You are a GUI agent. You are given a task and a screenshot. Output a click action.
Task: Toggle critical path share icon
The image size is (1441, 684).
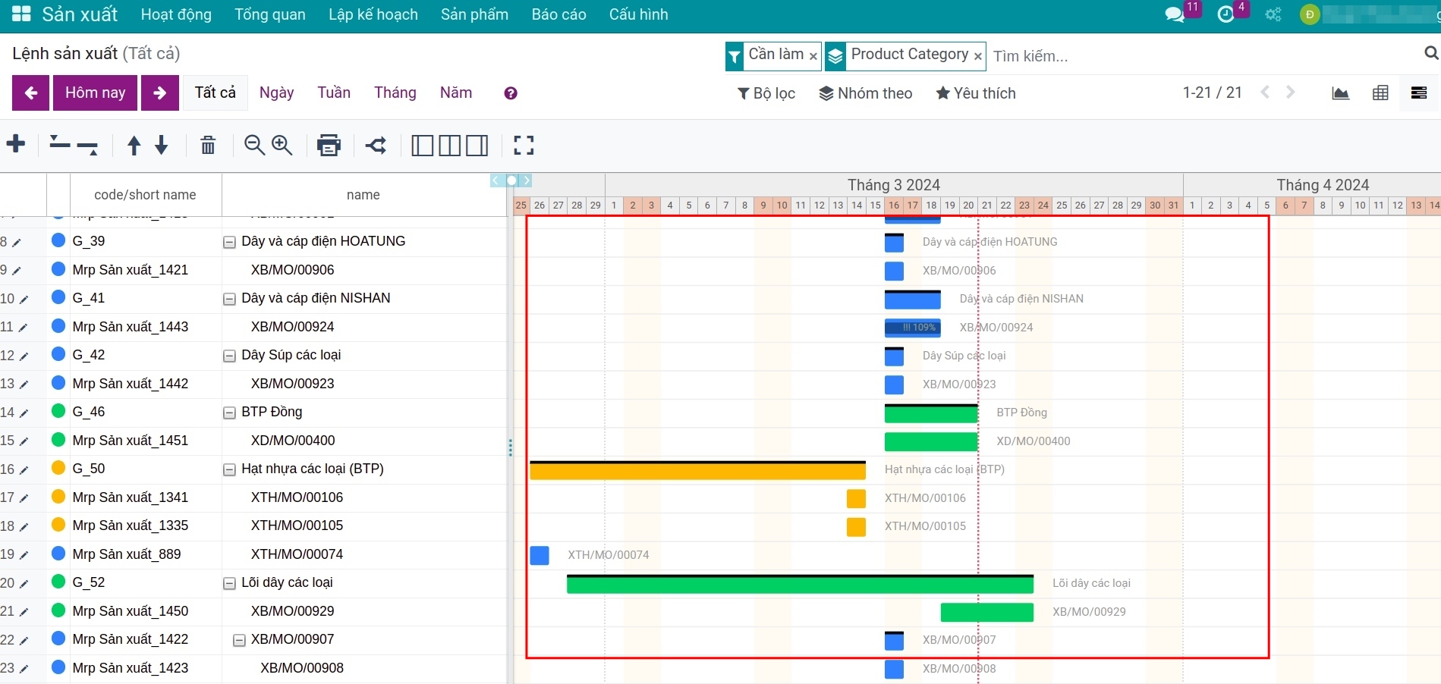coord(376,145)
